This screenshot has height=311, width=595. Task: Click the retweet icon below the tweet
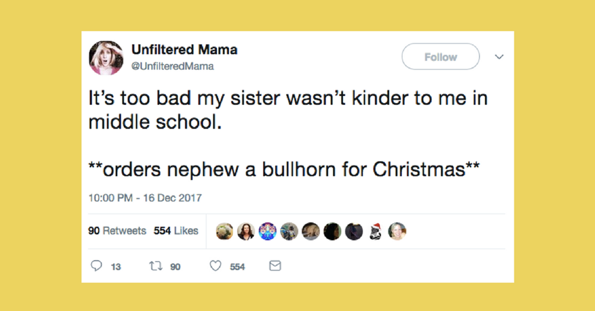point(156,266)
